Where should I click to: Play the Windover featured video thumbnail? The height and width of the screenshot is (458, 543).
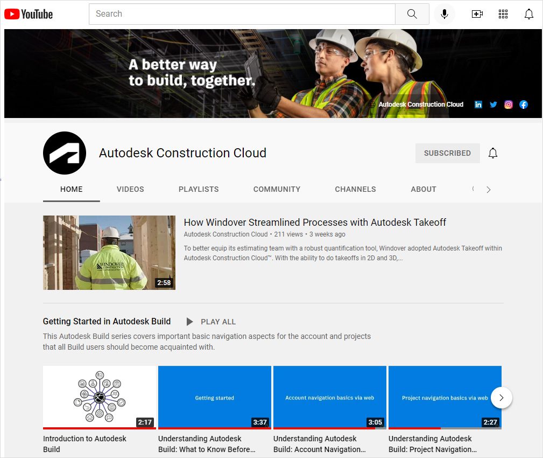[x=109, y=253]
